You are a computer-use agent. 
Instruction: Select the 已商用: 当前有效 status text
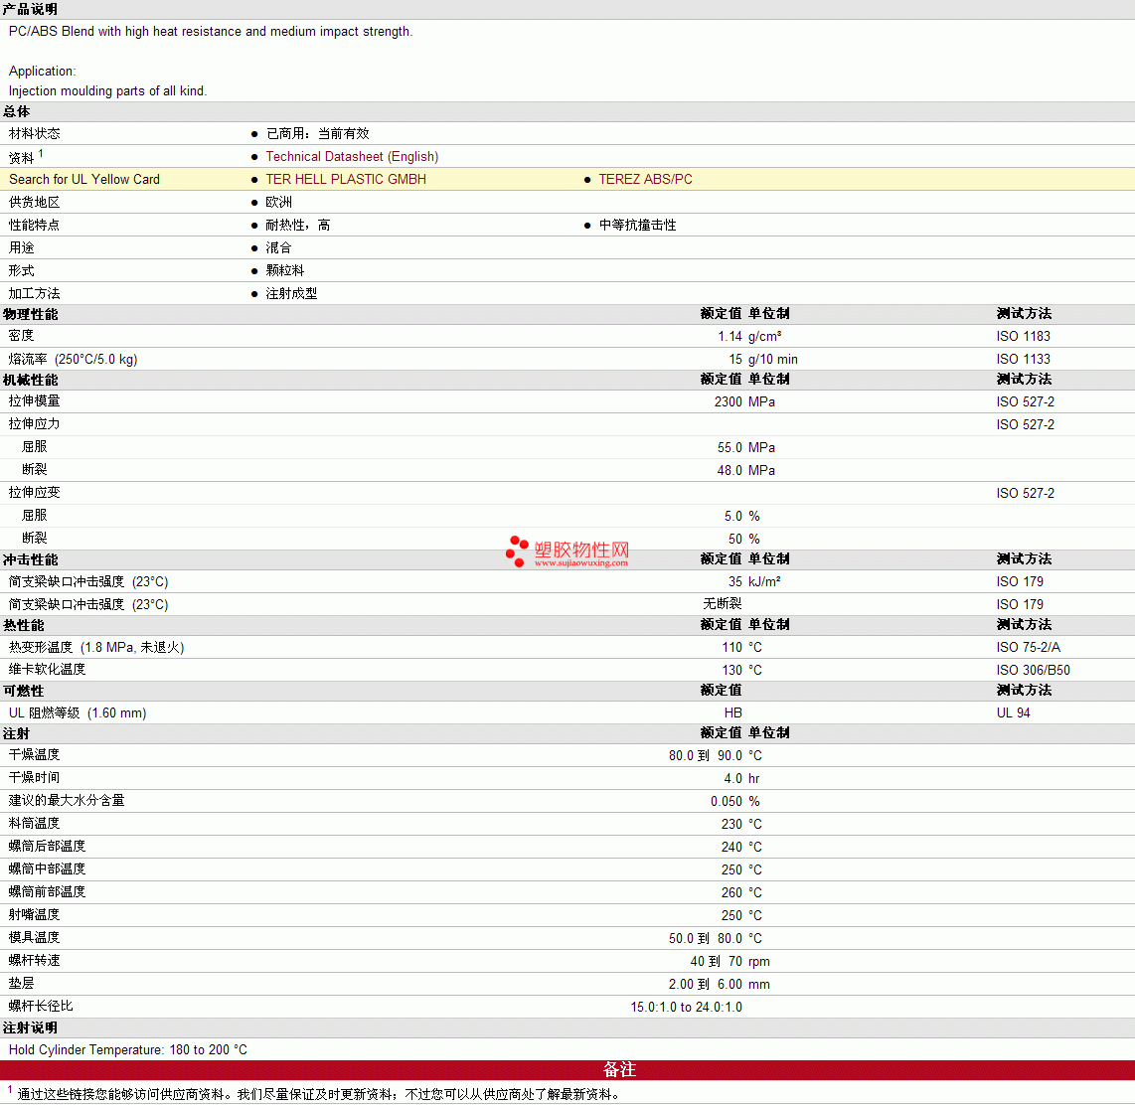point(318,134)
